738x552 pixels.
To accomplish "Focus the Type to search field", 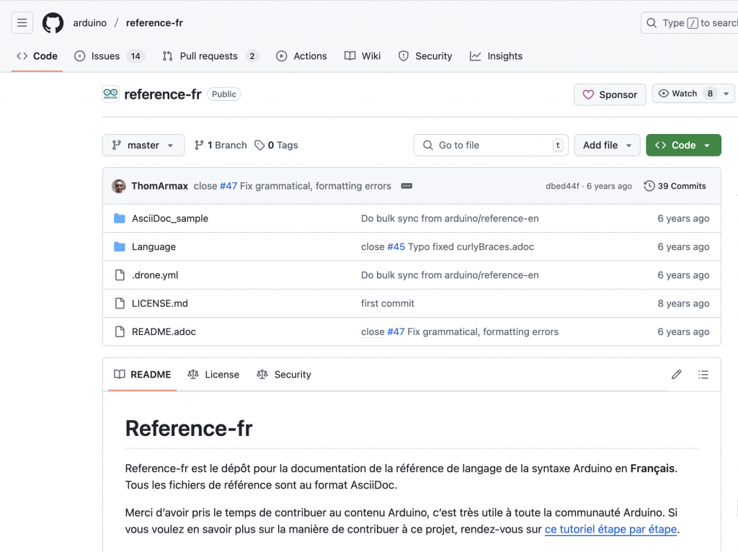I will point(690,22).
